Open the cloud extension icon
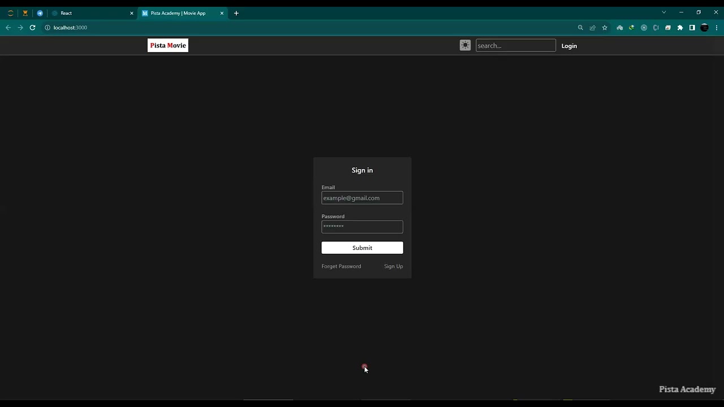This screenshot has width=724, height=407. 620,28
